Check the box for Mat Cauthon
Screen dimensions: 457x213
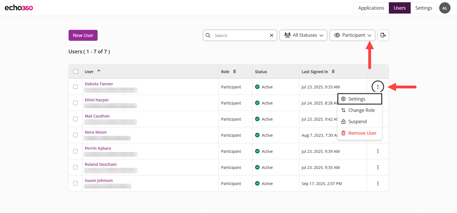(x=75, y=119)
